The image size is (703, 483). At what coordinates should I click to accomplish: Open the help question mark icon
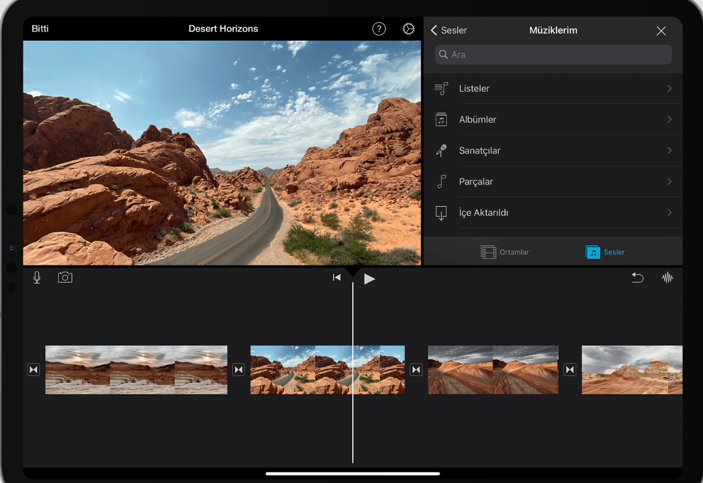click(379, 29)
